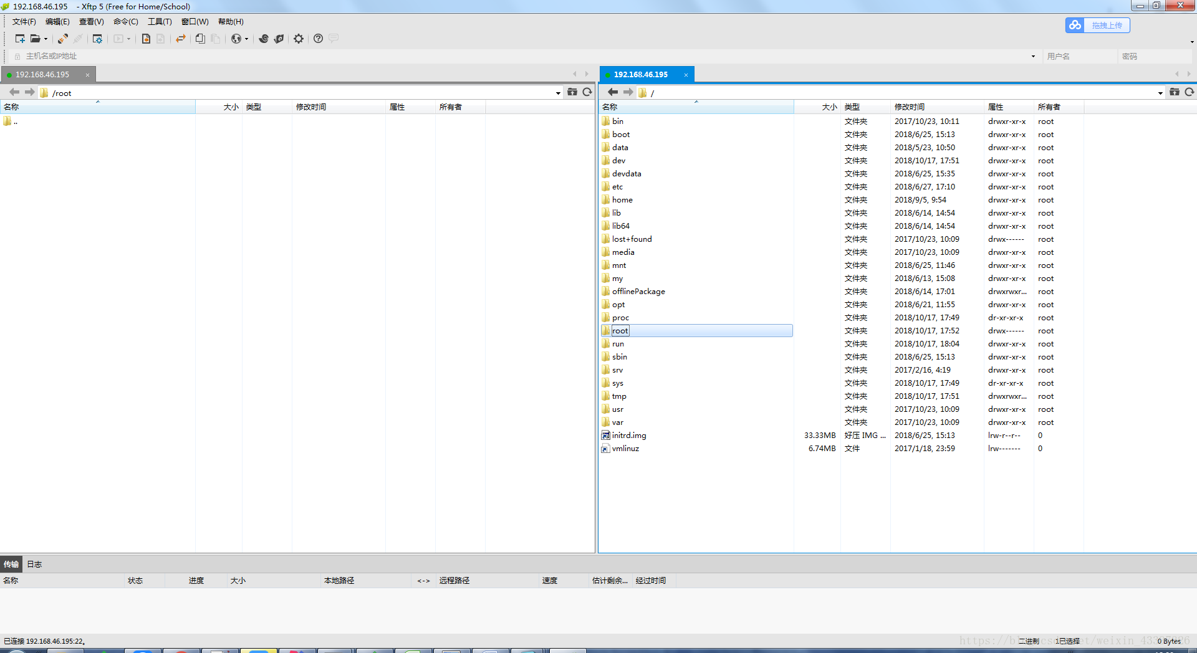Select the lost+found folder

click(627, 239)
